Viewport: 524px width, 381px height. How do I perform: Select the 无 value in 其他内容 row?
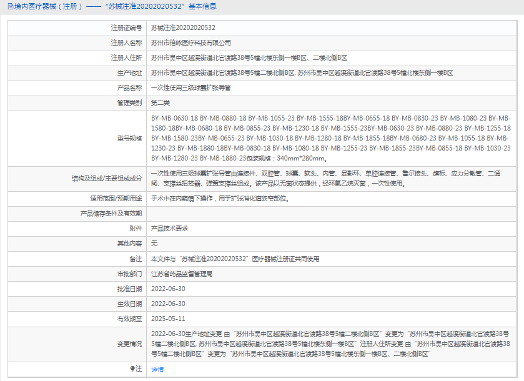tap(154, 244)
